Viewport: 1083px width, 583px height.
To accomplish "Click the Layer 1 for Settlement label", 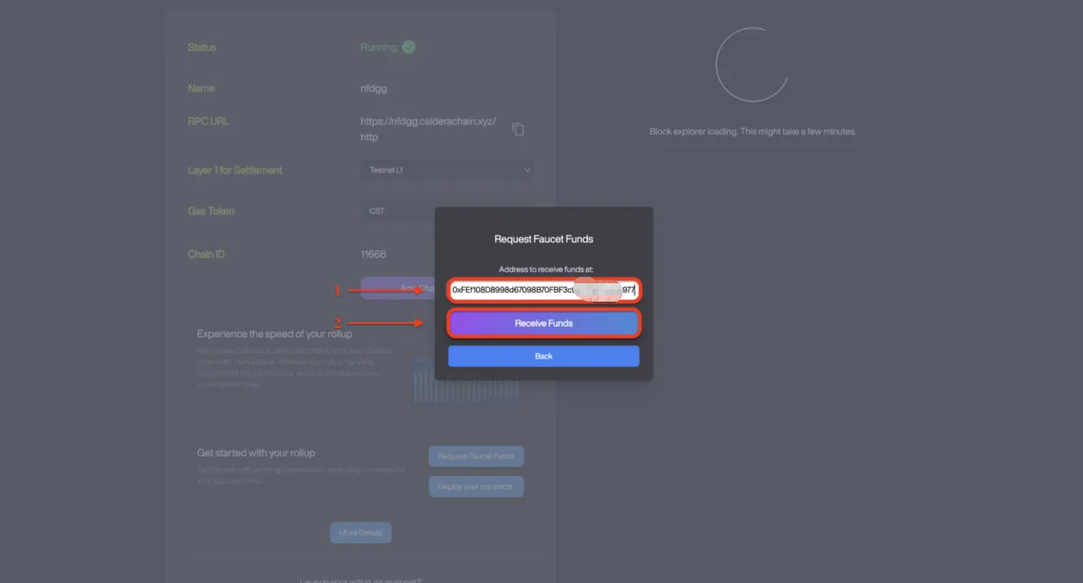I will point(235,170).
